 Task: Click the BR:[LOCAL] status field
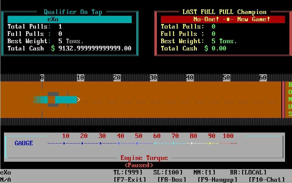click(248, 172)
